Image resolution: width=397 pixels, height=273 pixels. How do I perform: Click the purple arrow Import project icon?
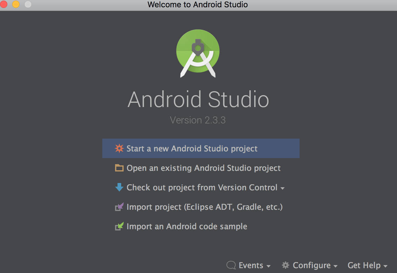coord(119,207)
